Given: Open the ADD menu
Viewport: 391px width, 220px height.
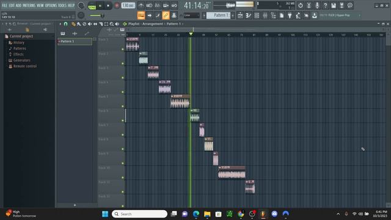Looking at the screenshot, I should 19,5.
